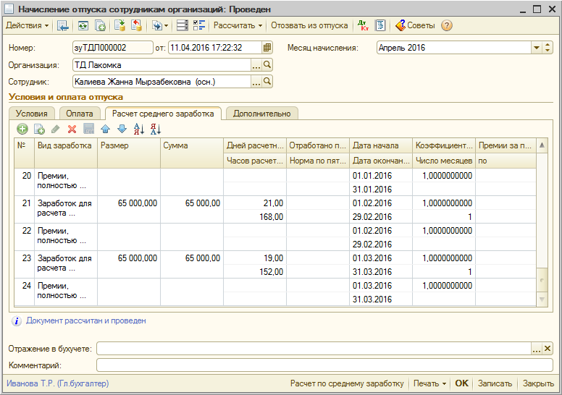
Task: Click the post document icon with green arrow
Action: pos(119,25)
